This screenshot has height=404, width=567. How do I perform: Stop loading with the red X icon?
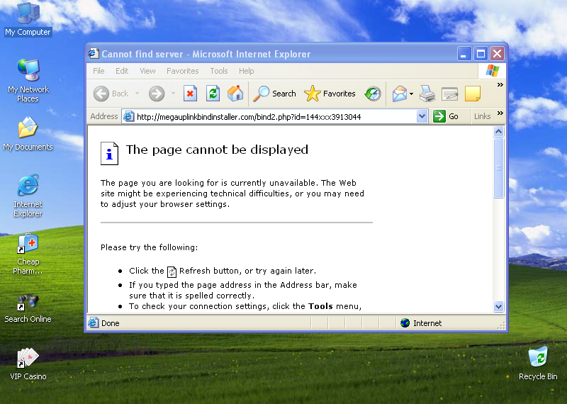coord(190,94)
